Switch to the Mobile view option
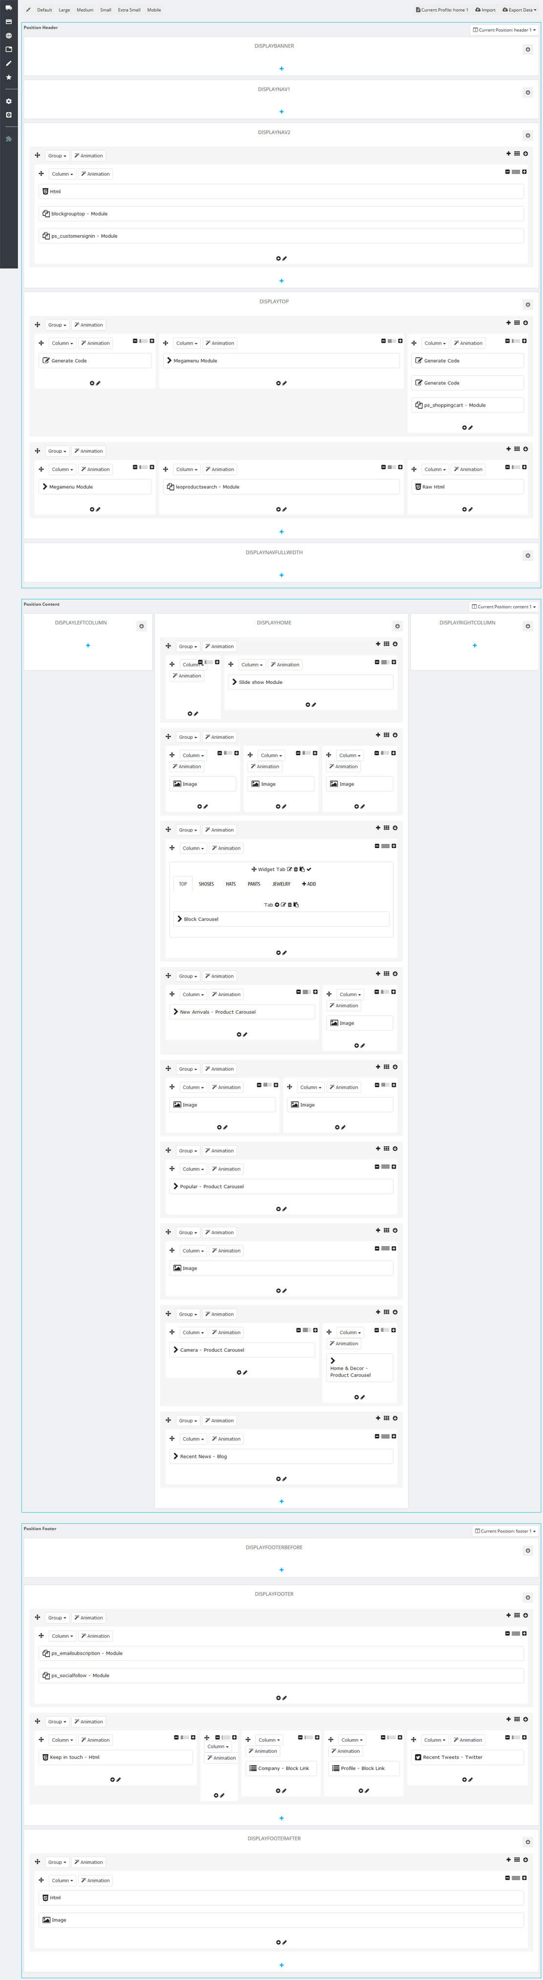The image size is (543, 1980). pyautogui.click(x=154, y=10)
